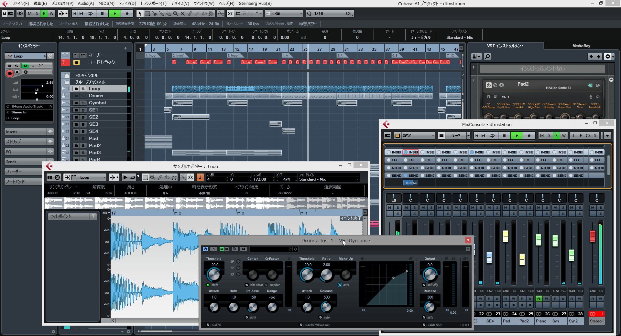The height and width of the screenshot is (336, 621).
Task: Open Project menu (プロジェクト)
Action: tap(62, 4)
